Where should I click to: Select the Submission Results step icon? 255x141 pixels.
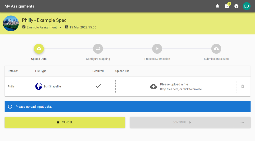click(x=216, y=49)
